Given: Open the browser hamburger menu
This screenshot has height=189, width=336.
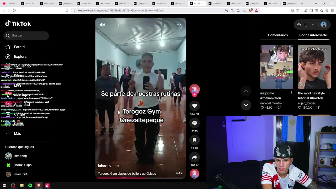Looking at the screenshot, I should click(x=332, y=10).
